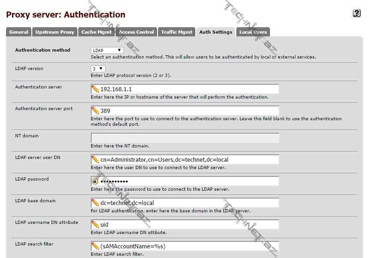
Task: Click pencil icon in LDAP search filter field
Action: (x=95, y=246)
